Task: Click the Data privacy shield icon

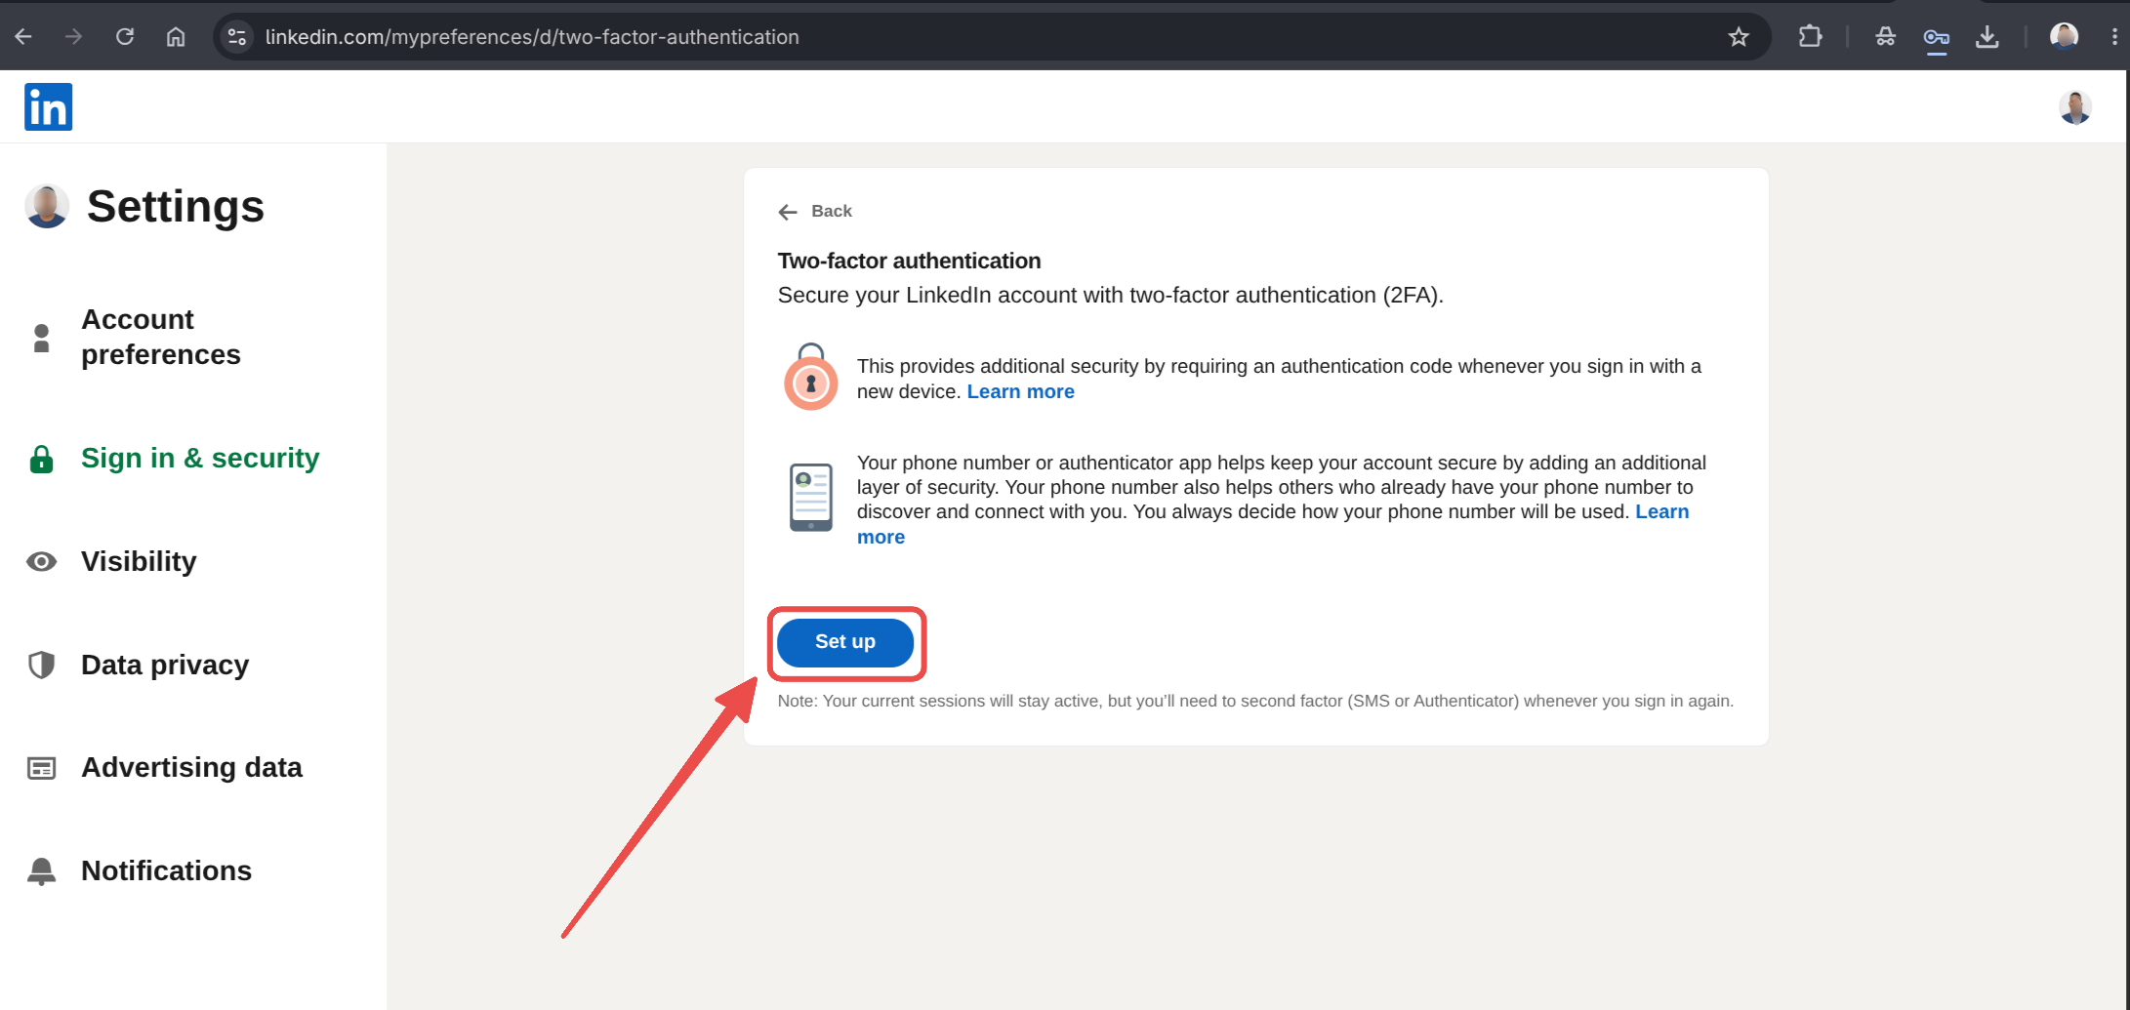Action: pyautogui.click(x=41, y=665)
